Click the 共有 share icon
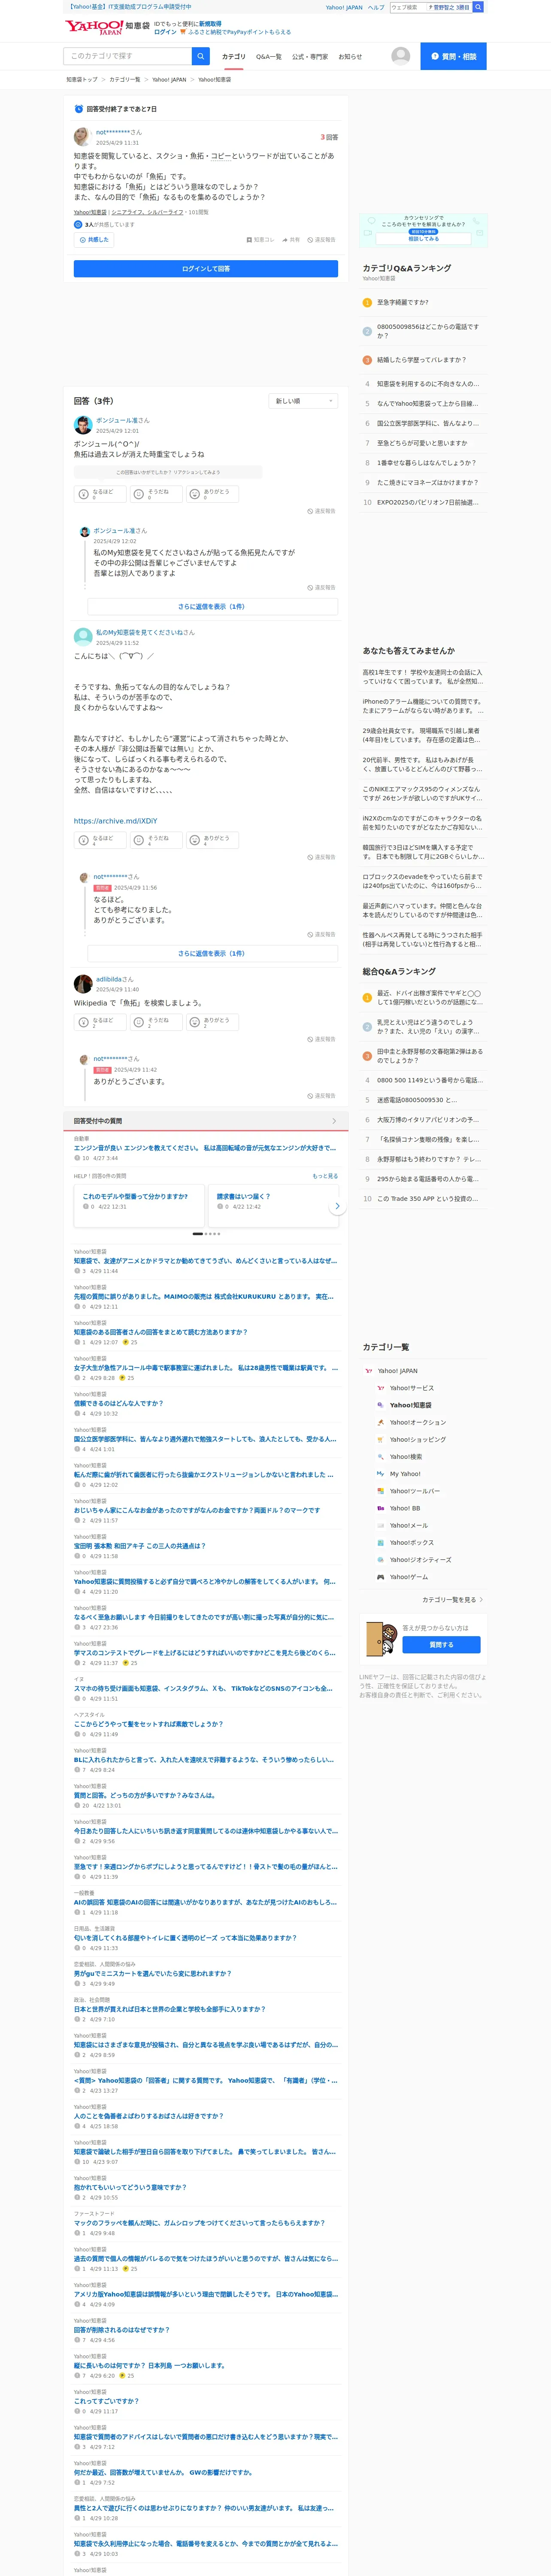 pyautogui.click(x=291, y=240)
